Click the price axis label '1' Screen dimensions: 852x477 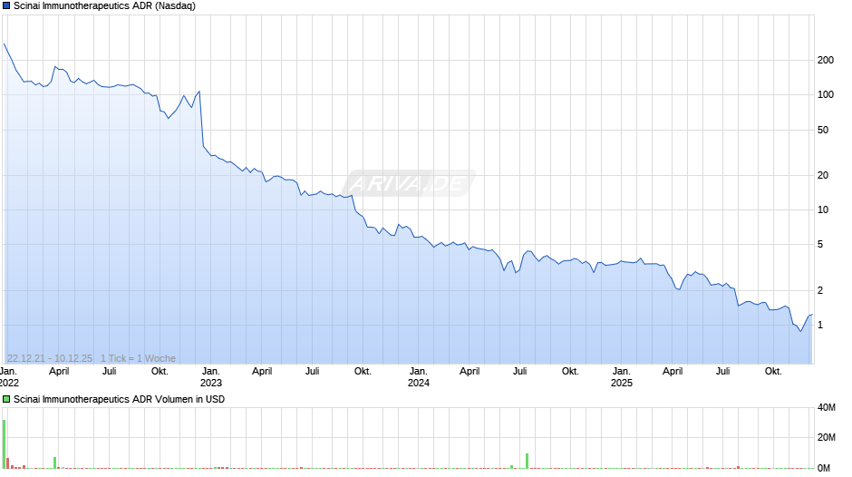click(820, 326)
